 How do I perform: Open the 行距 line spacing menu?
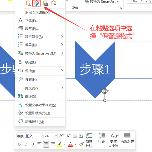(103, 138)
